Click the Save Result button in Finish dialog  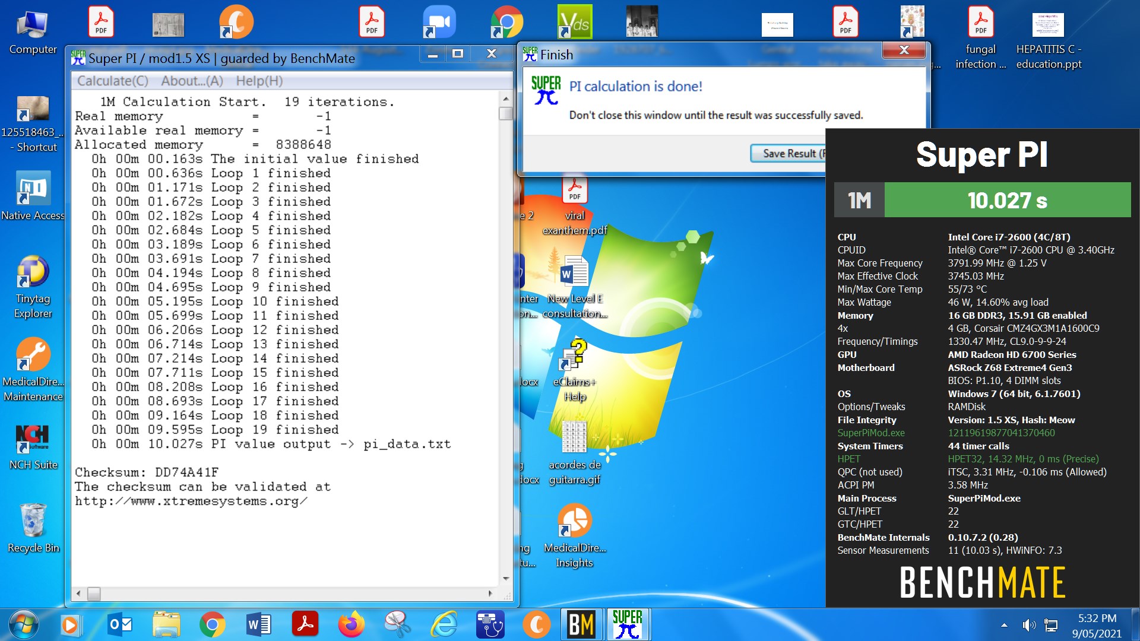coord(788,153)
